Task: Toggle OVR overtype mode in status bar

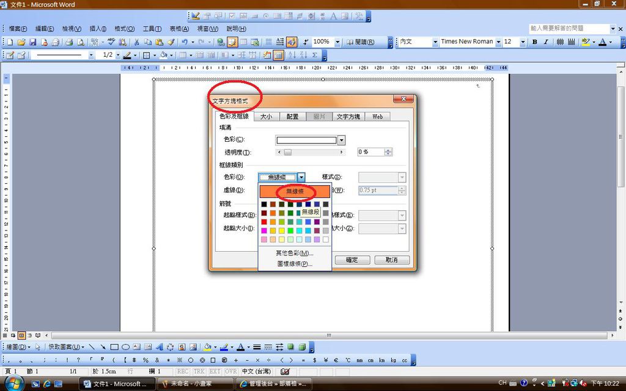Action: tap(230, 371)
